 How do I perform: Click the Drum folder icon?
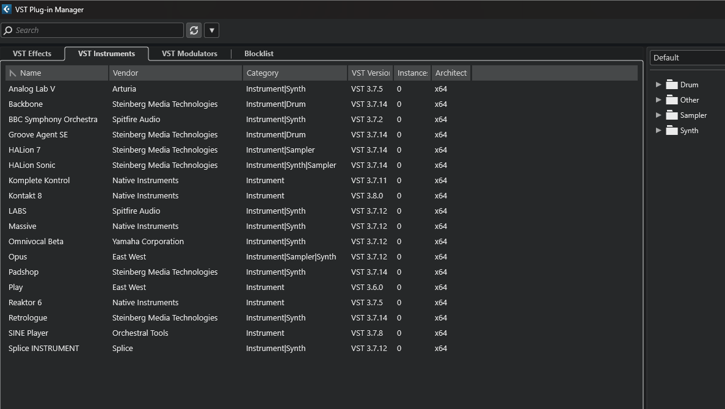(x=672, y=85)
